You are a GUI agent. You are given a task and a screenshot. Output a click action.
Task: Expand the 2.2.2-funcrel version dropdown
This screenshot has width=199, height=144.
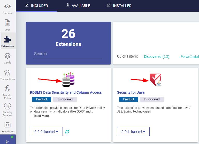point(46,132)
